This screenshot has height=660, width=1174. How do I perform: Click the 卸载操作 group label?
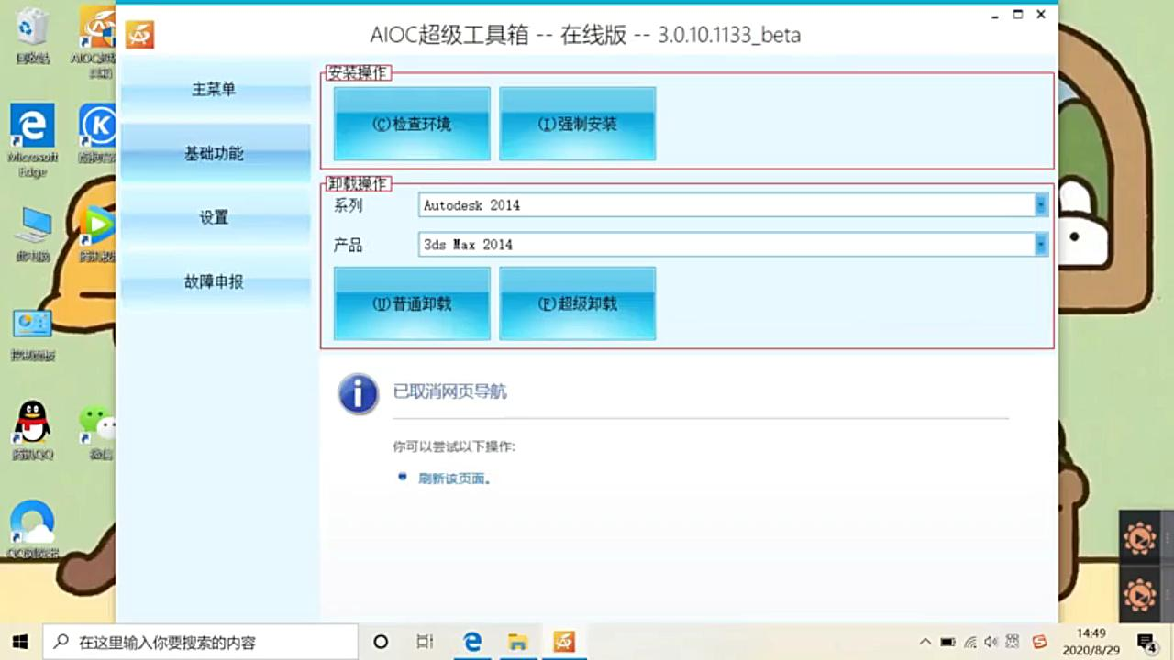click(x=358, y=184)
